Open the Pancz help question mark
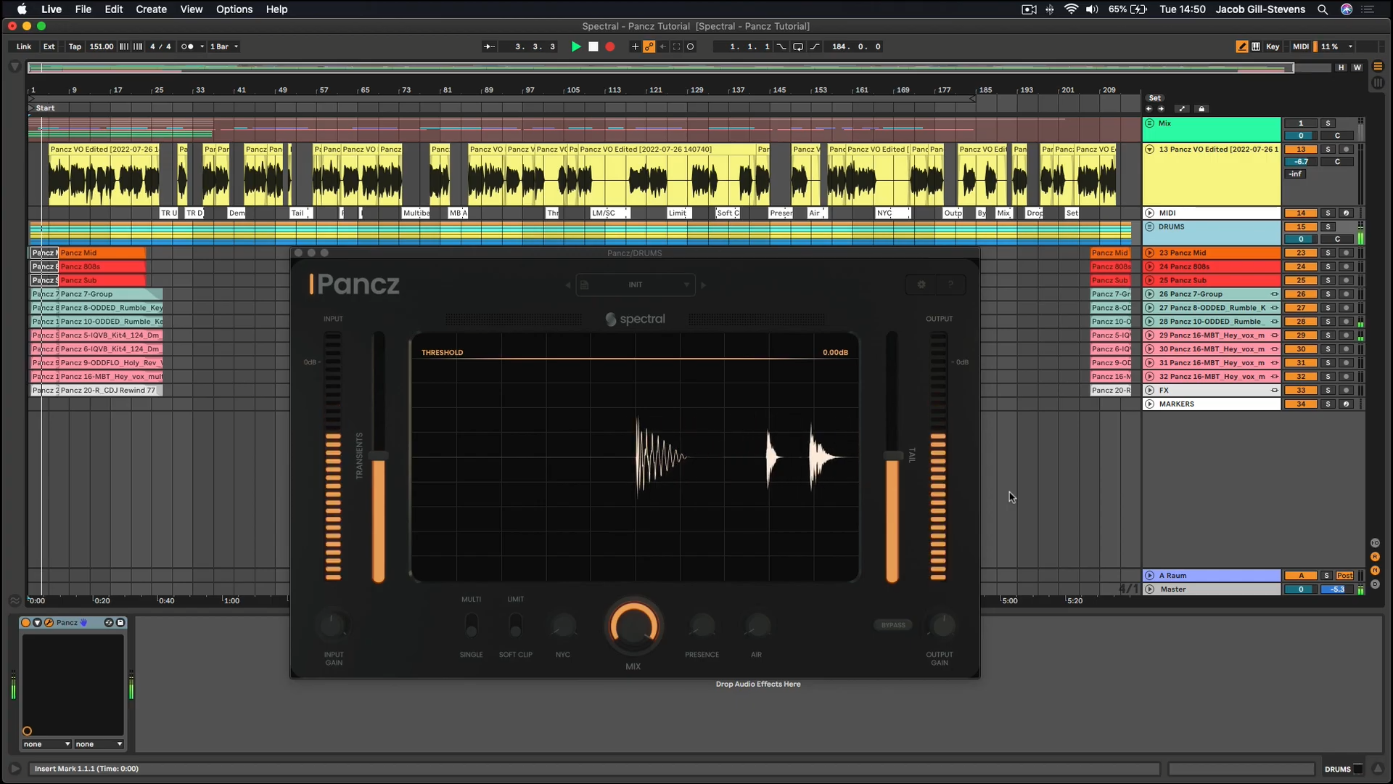1393x784 pixels. 950,285
